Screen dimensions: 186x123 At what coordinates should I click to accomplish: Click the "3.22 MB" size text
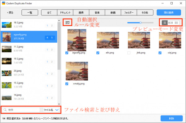[x=18, y=27]
